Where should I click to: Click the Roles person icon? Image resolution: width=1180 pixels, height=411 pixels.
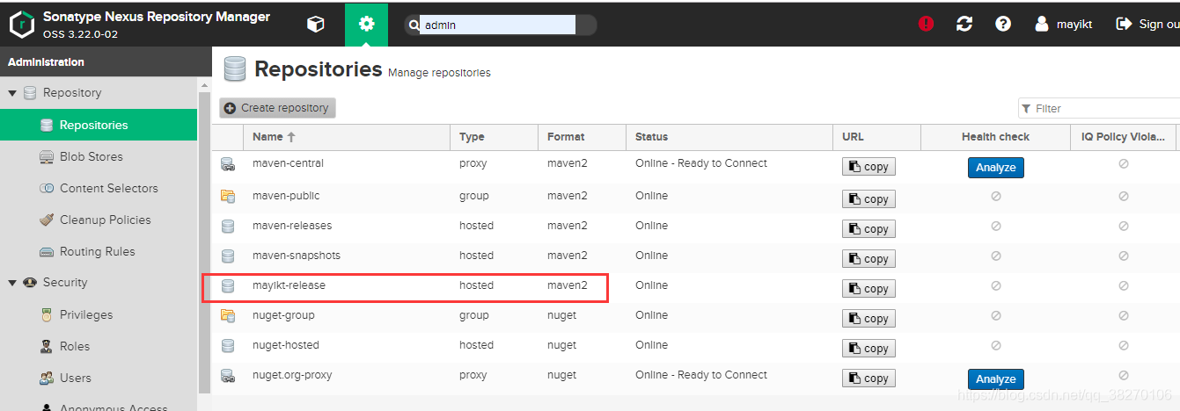click(47, 346)
